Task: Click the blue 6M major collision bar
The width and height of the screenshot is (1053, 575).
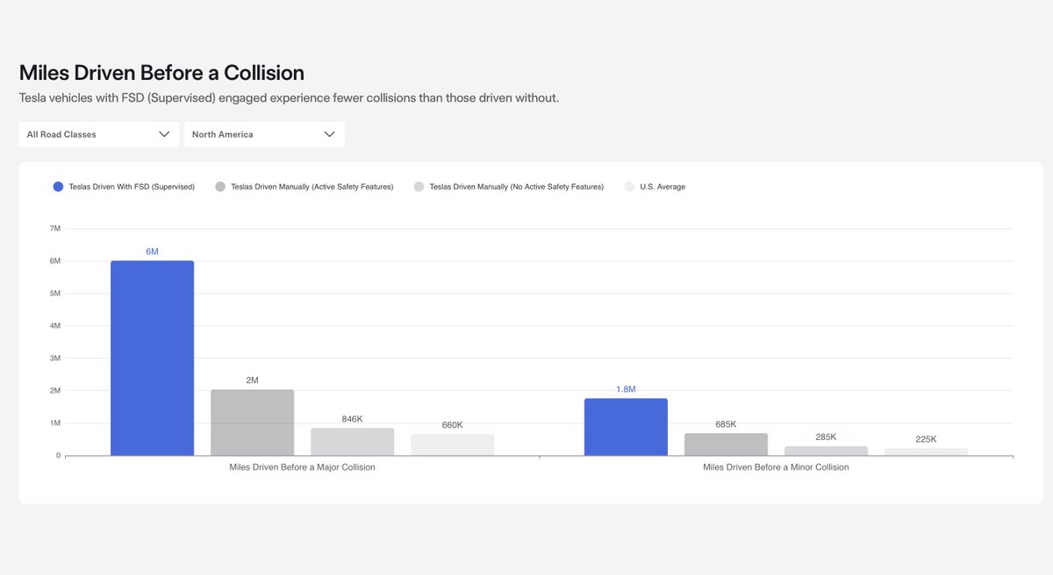Action: click(x=152, y=358)
